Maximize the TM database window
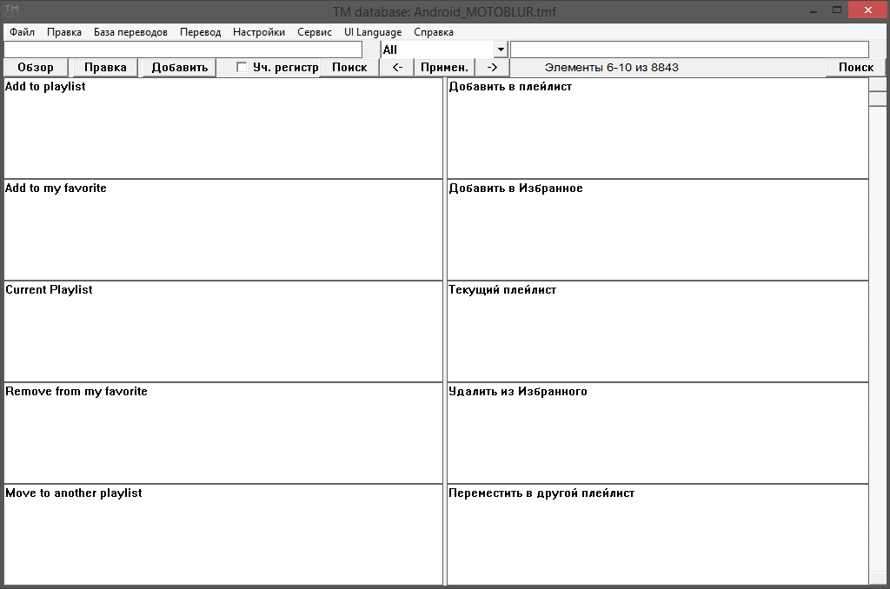Image resolution: width=890 pixels, height=589 pixels. 837,10
